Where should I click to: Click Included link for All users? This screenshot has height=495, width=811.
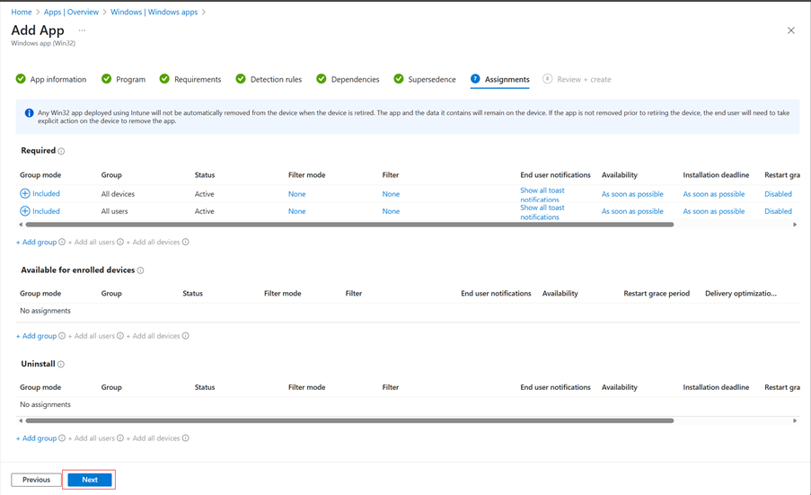pyautogui.click(x=46, y=211)
